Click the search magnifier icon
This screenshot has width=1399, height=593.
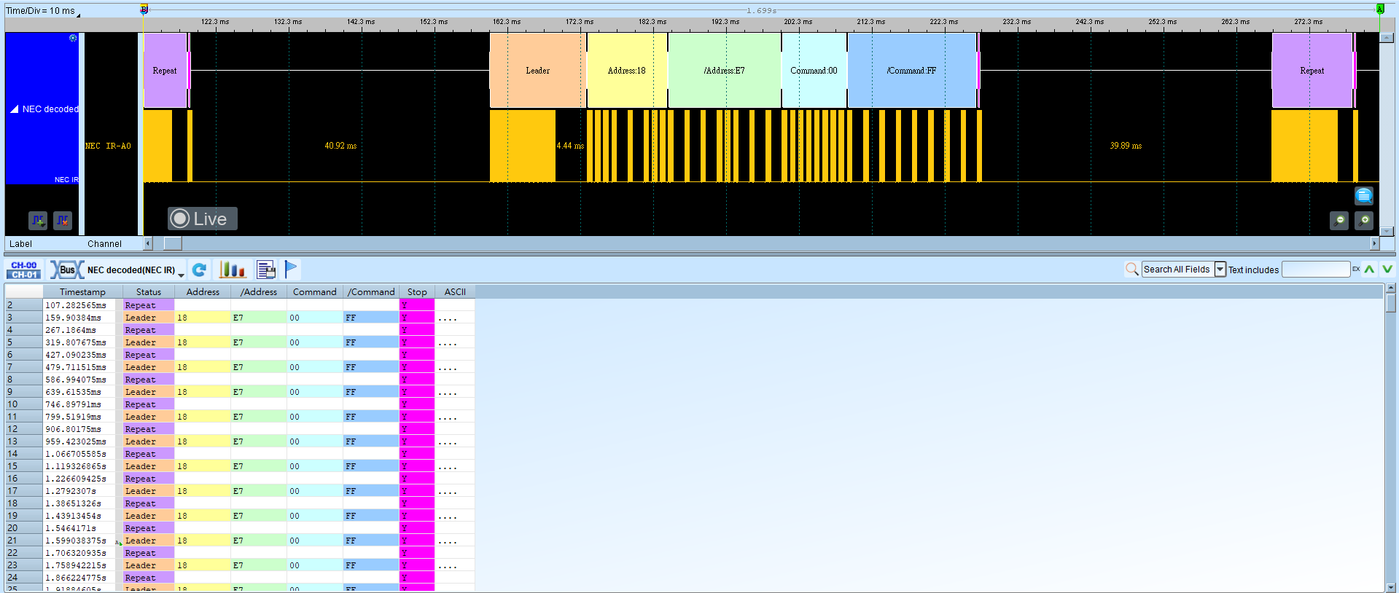point(1131,270)
